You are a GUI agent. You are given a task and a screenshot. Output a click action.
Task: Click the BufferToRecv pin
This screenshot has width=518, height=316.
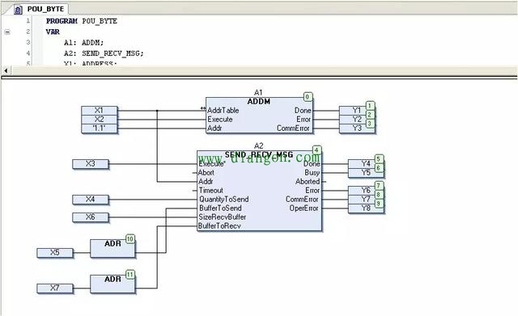219,226
